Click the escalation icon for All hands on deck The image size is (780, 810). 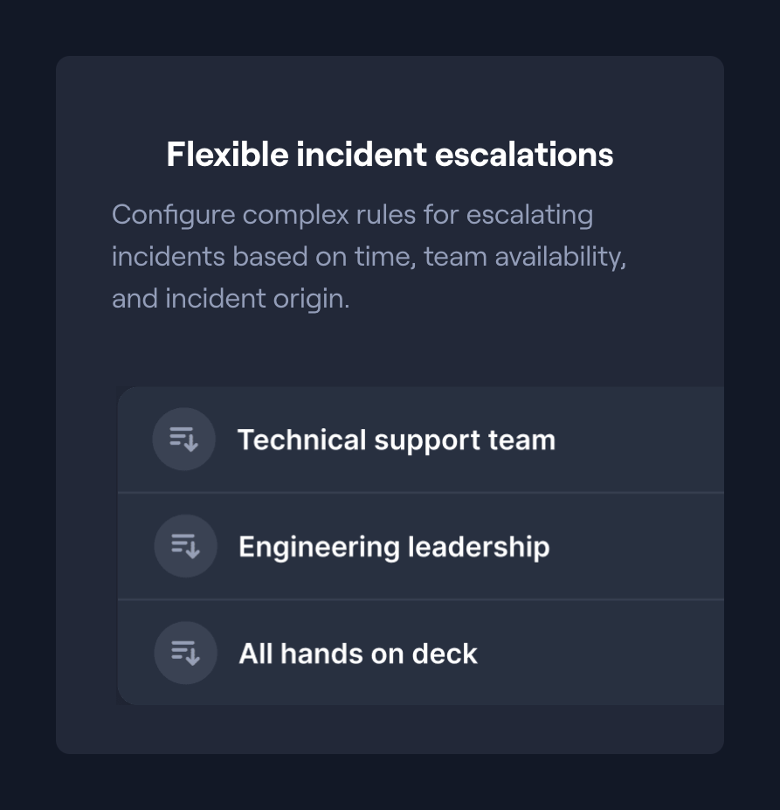[185, 653]
